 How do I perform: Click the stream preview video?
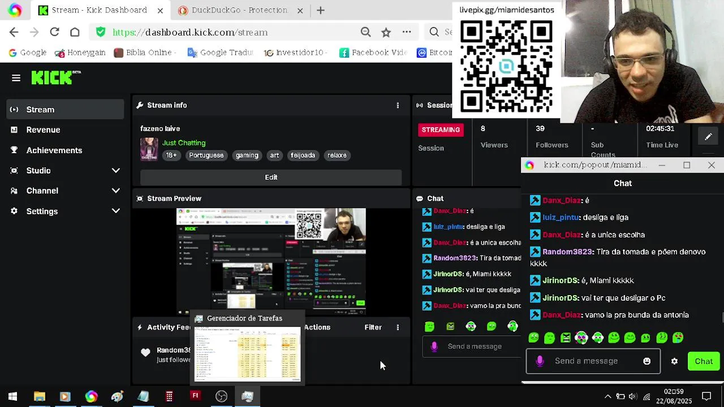[x=271, y=261]
